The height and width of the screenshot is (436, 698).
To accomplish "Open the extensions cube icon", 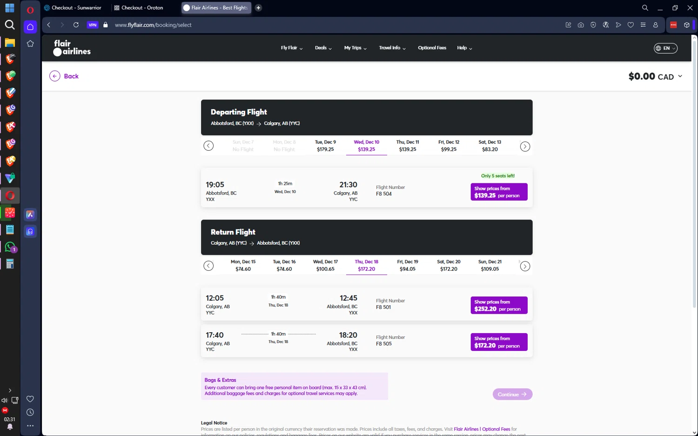I will tap(686, 25).
